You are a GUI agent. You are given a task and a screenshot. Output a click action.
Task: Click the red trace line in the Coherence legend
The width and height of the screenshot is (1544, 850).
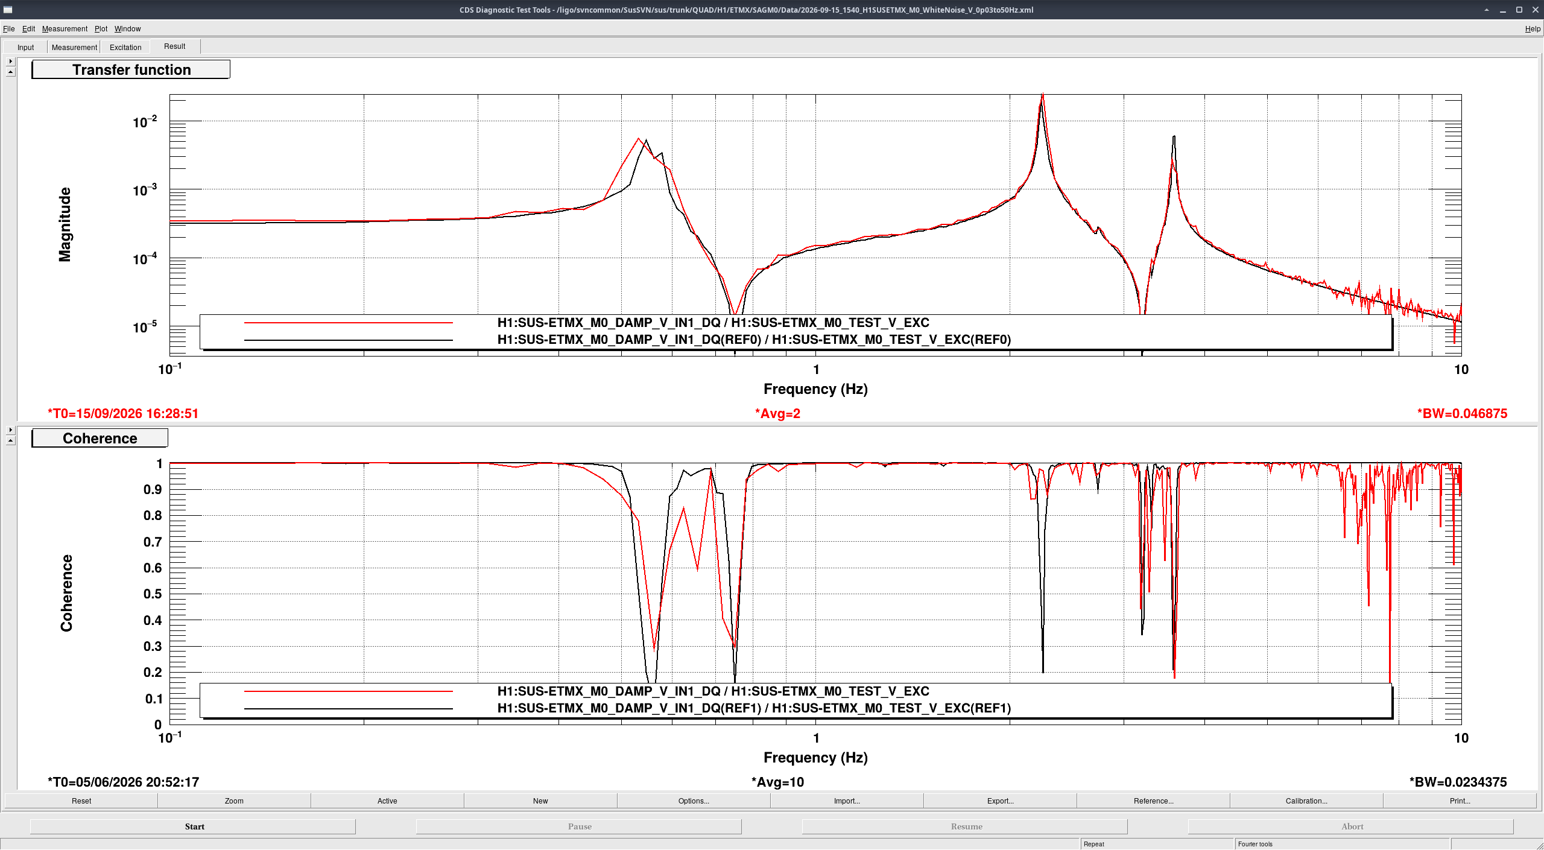348,691
